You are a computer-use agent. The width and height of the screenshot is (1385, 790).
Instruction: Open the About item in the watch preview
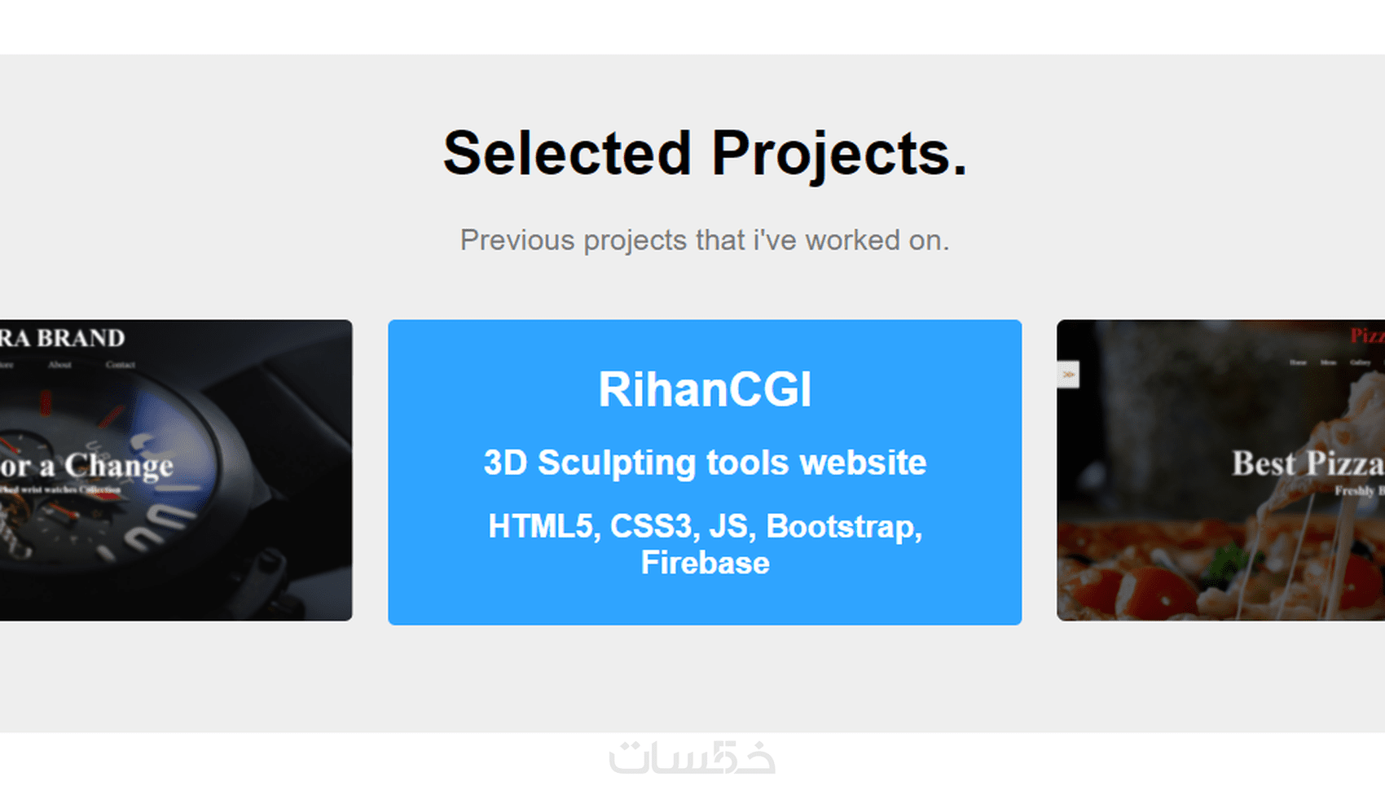(59, 365)
